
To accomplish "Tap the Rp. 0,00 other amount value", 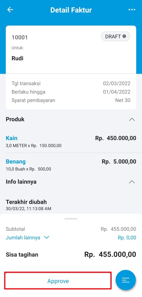I will pos(127,237).
